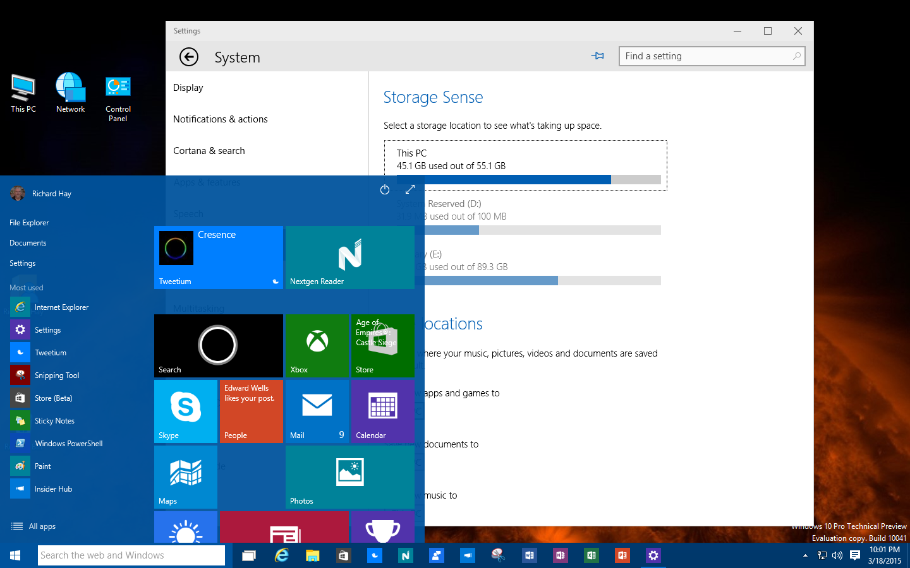Expand hidden tray icons with the arrow
This screenshot has height=568, width=910.
point(805,555)
